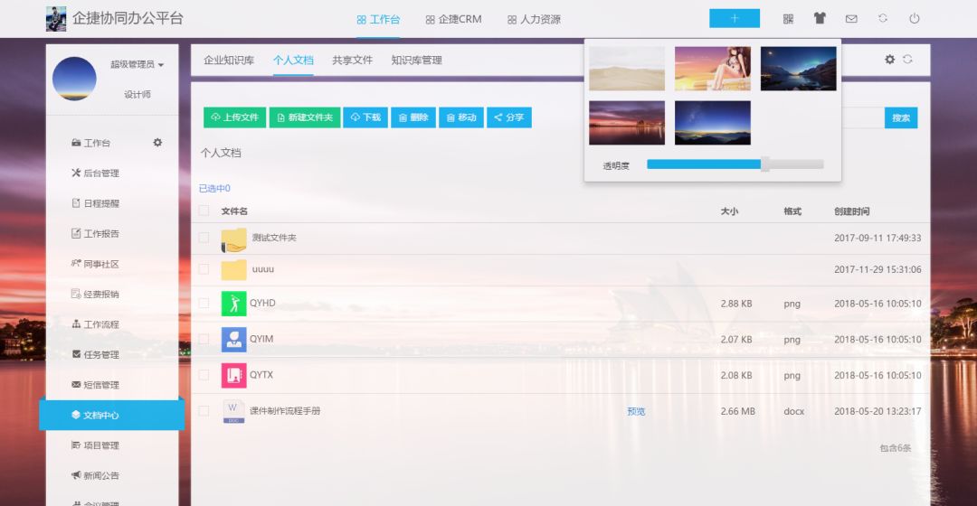Open 工作报告 in the sidebar
977x506 pixels.
[x=95, y=233]
